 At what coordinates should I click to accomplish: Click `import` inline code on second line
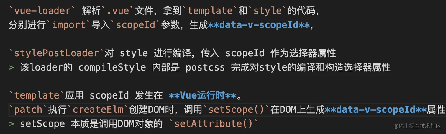(69, 25)
